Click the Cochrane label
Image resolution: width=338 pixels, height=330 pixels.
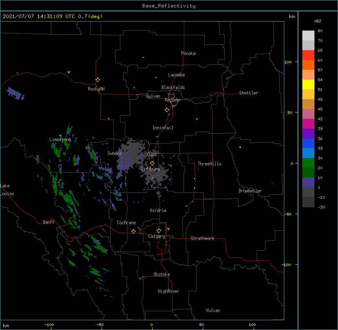point(126,223)
